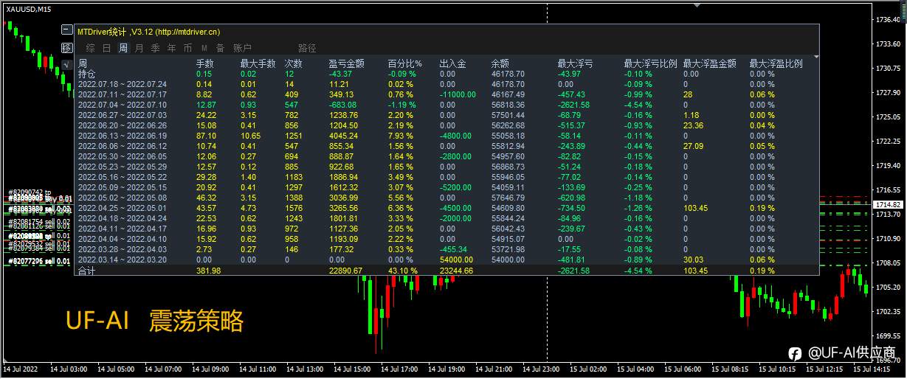The width and height of the screenshot is (907, 379).
Task: Click the 余额 column header
Action: pyautogui.click(x=500, y=64)
